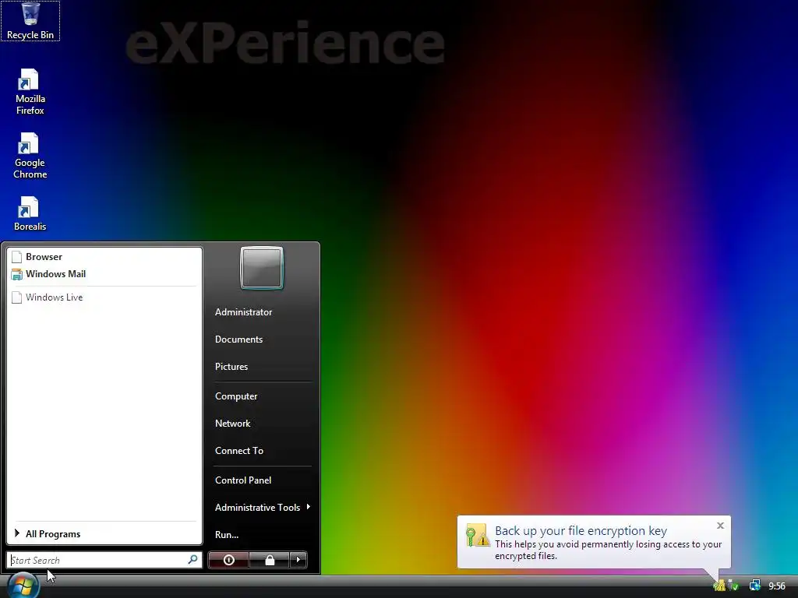Click the user account picture
This screenshot has height=598, width=798.
click(262, 268)
